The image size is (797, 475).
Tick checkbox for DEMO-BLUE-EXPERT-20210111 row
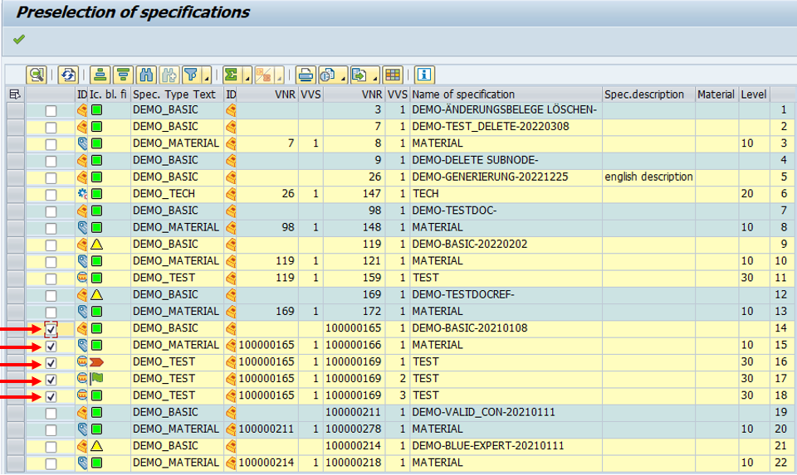click(51, 446)
